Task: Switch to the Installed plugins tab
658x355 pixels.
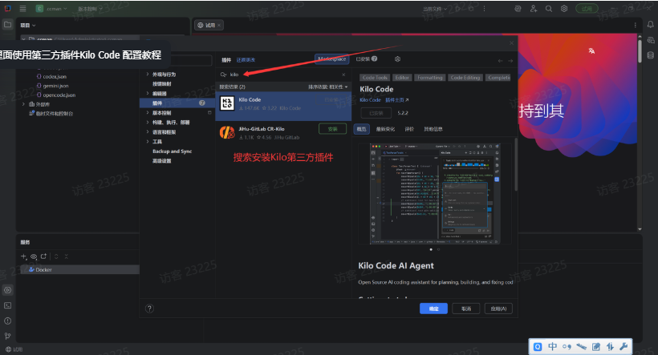Action: click(x=367, y=59)
